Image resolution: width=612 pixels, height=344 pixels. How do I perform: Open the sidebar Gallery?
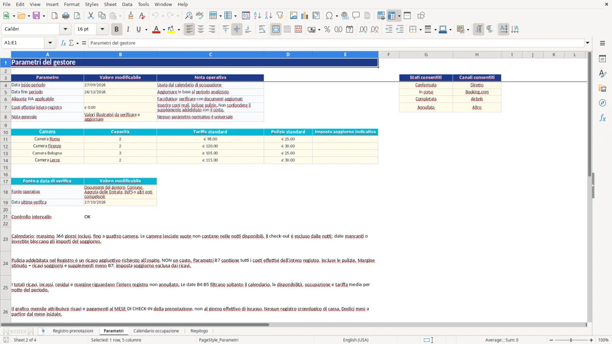click(602, 88)
